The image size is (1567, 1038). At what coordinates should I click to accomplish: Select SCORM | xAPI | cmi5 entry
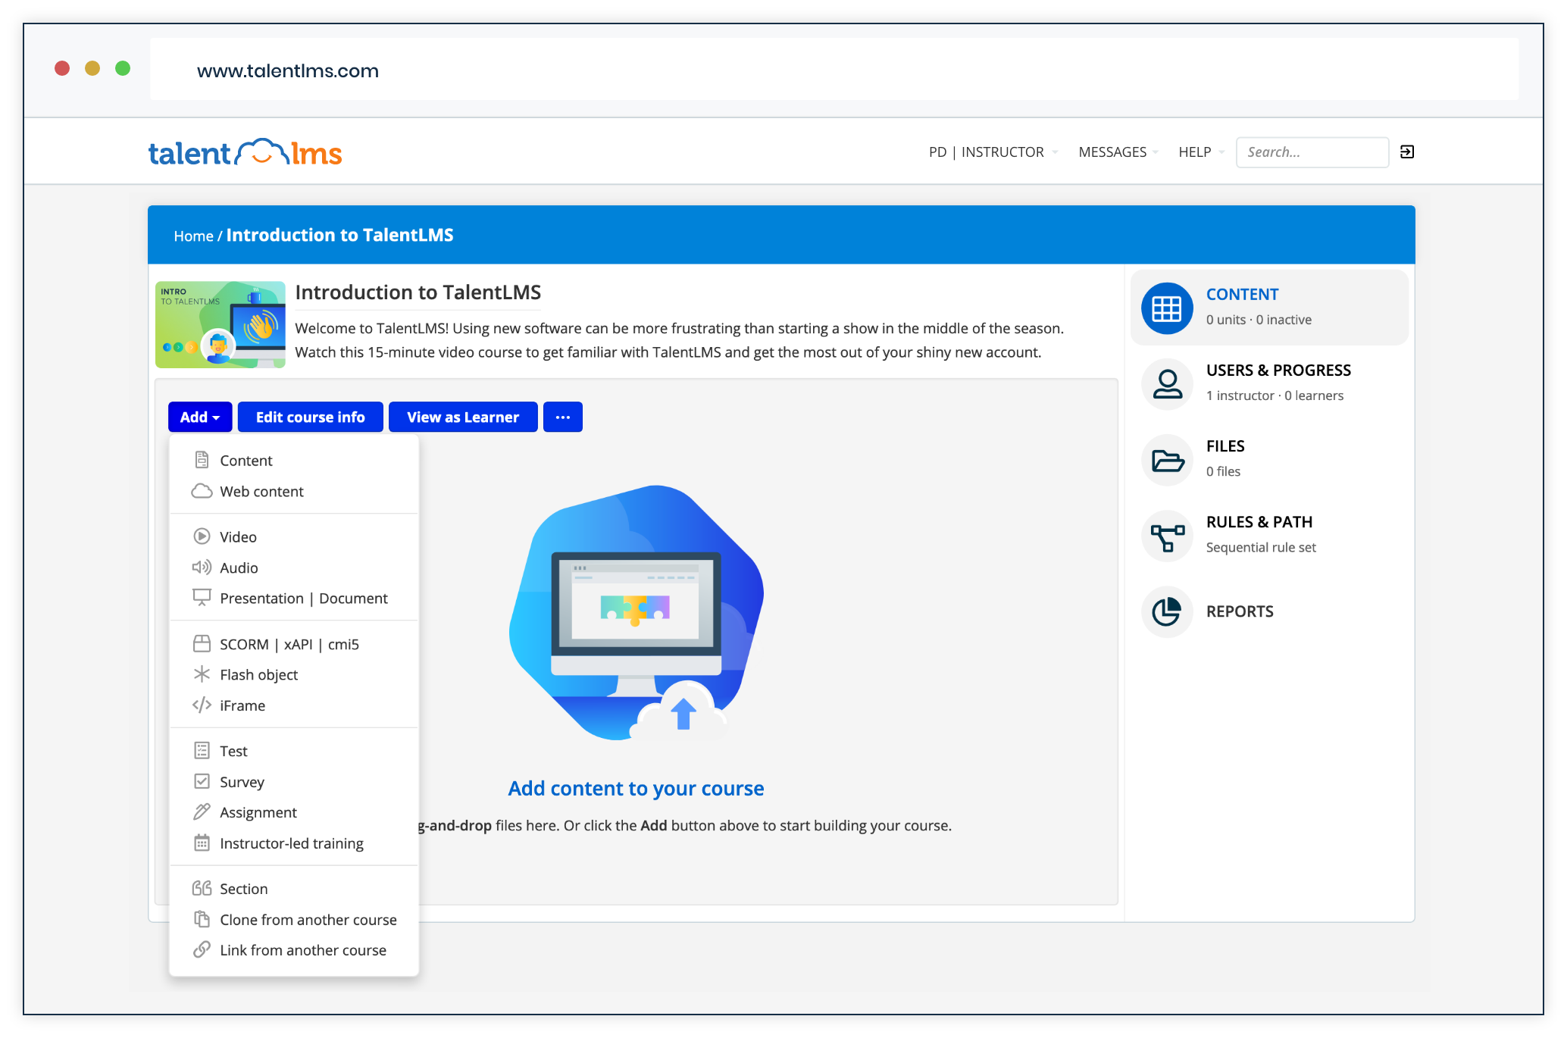click(x=294, y=644)
